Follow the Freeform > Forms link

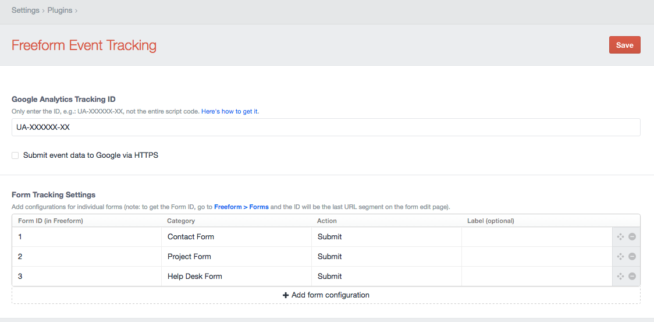point(241,207)
